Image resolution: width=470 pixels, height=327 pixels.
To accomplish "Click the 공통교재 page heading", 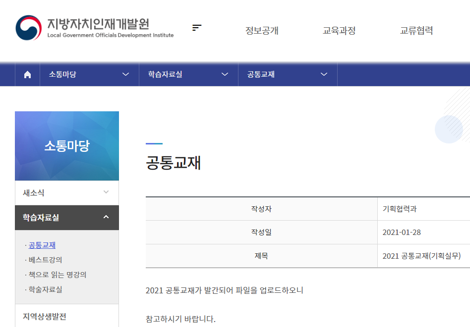I will point(173,163).
